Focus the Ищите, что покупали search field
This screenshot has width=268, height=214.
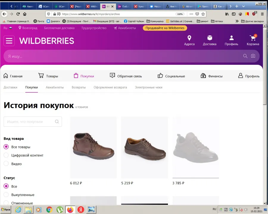(x=33, y=122)
